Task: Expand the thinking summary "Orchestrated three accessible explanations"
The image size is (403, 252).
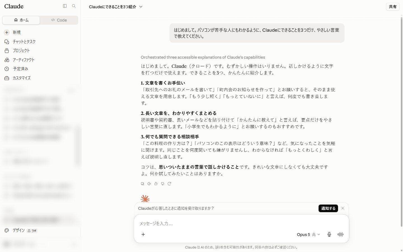Action: [x=203, y=57]
